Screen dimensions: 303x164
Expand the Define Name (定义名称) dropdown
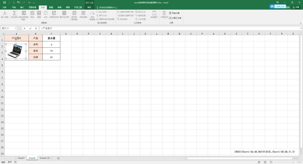pos(109,12)
